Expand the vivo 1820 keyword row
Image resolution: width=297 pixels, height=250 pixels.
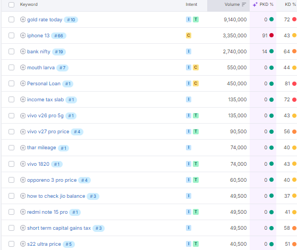[23, 164]
